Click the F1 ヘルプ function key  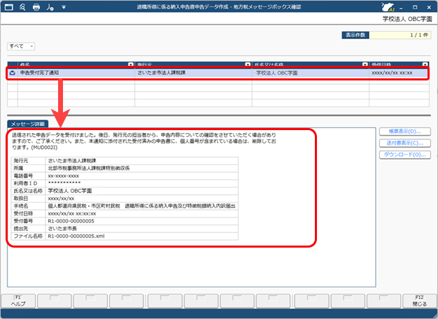click(x=18, y=301)
